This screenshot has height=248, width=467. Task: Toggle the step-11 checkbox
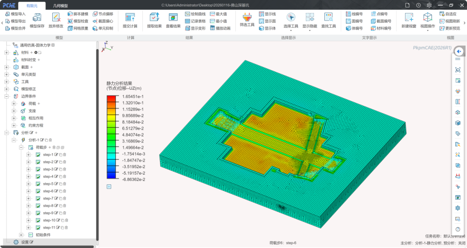(38, 228)
